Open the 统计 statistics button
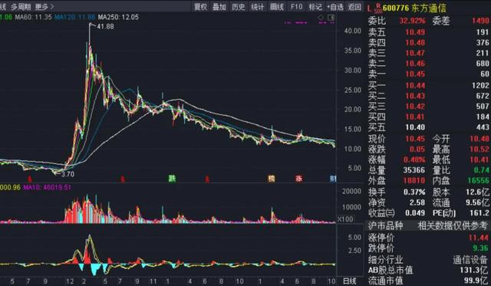Screen dimensions: 491x286 click(x=258, y=7)
